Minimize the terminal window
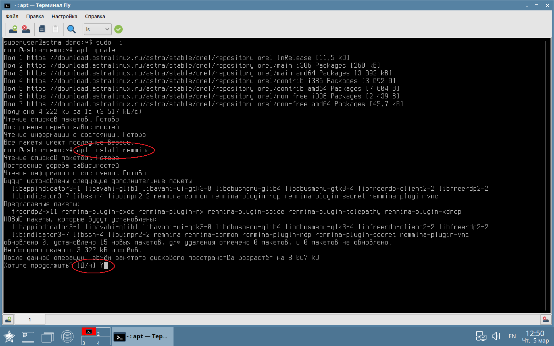This screenshot has width=554, height=346. tap(527, 5)
